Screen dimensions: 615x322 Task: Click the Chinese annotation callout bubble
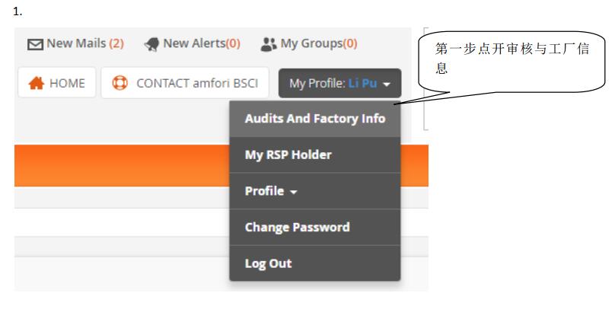pyautogui.click(x=511, y=62)
